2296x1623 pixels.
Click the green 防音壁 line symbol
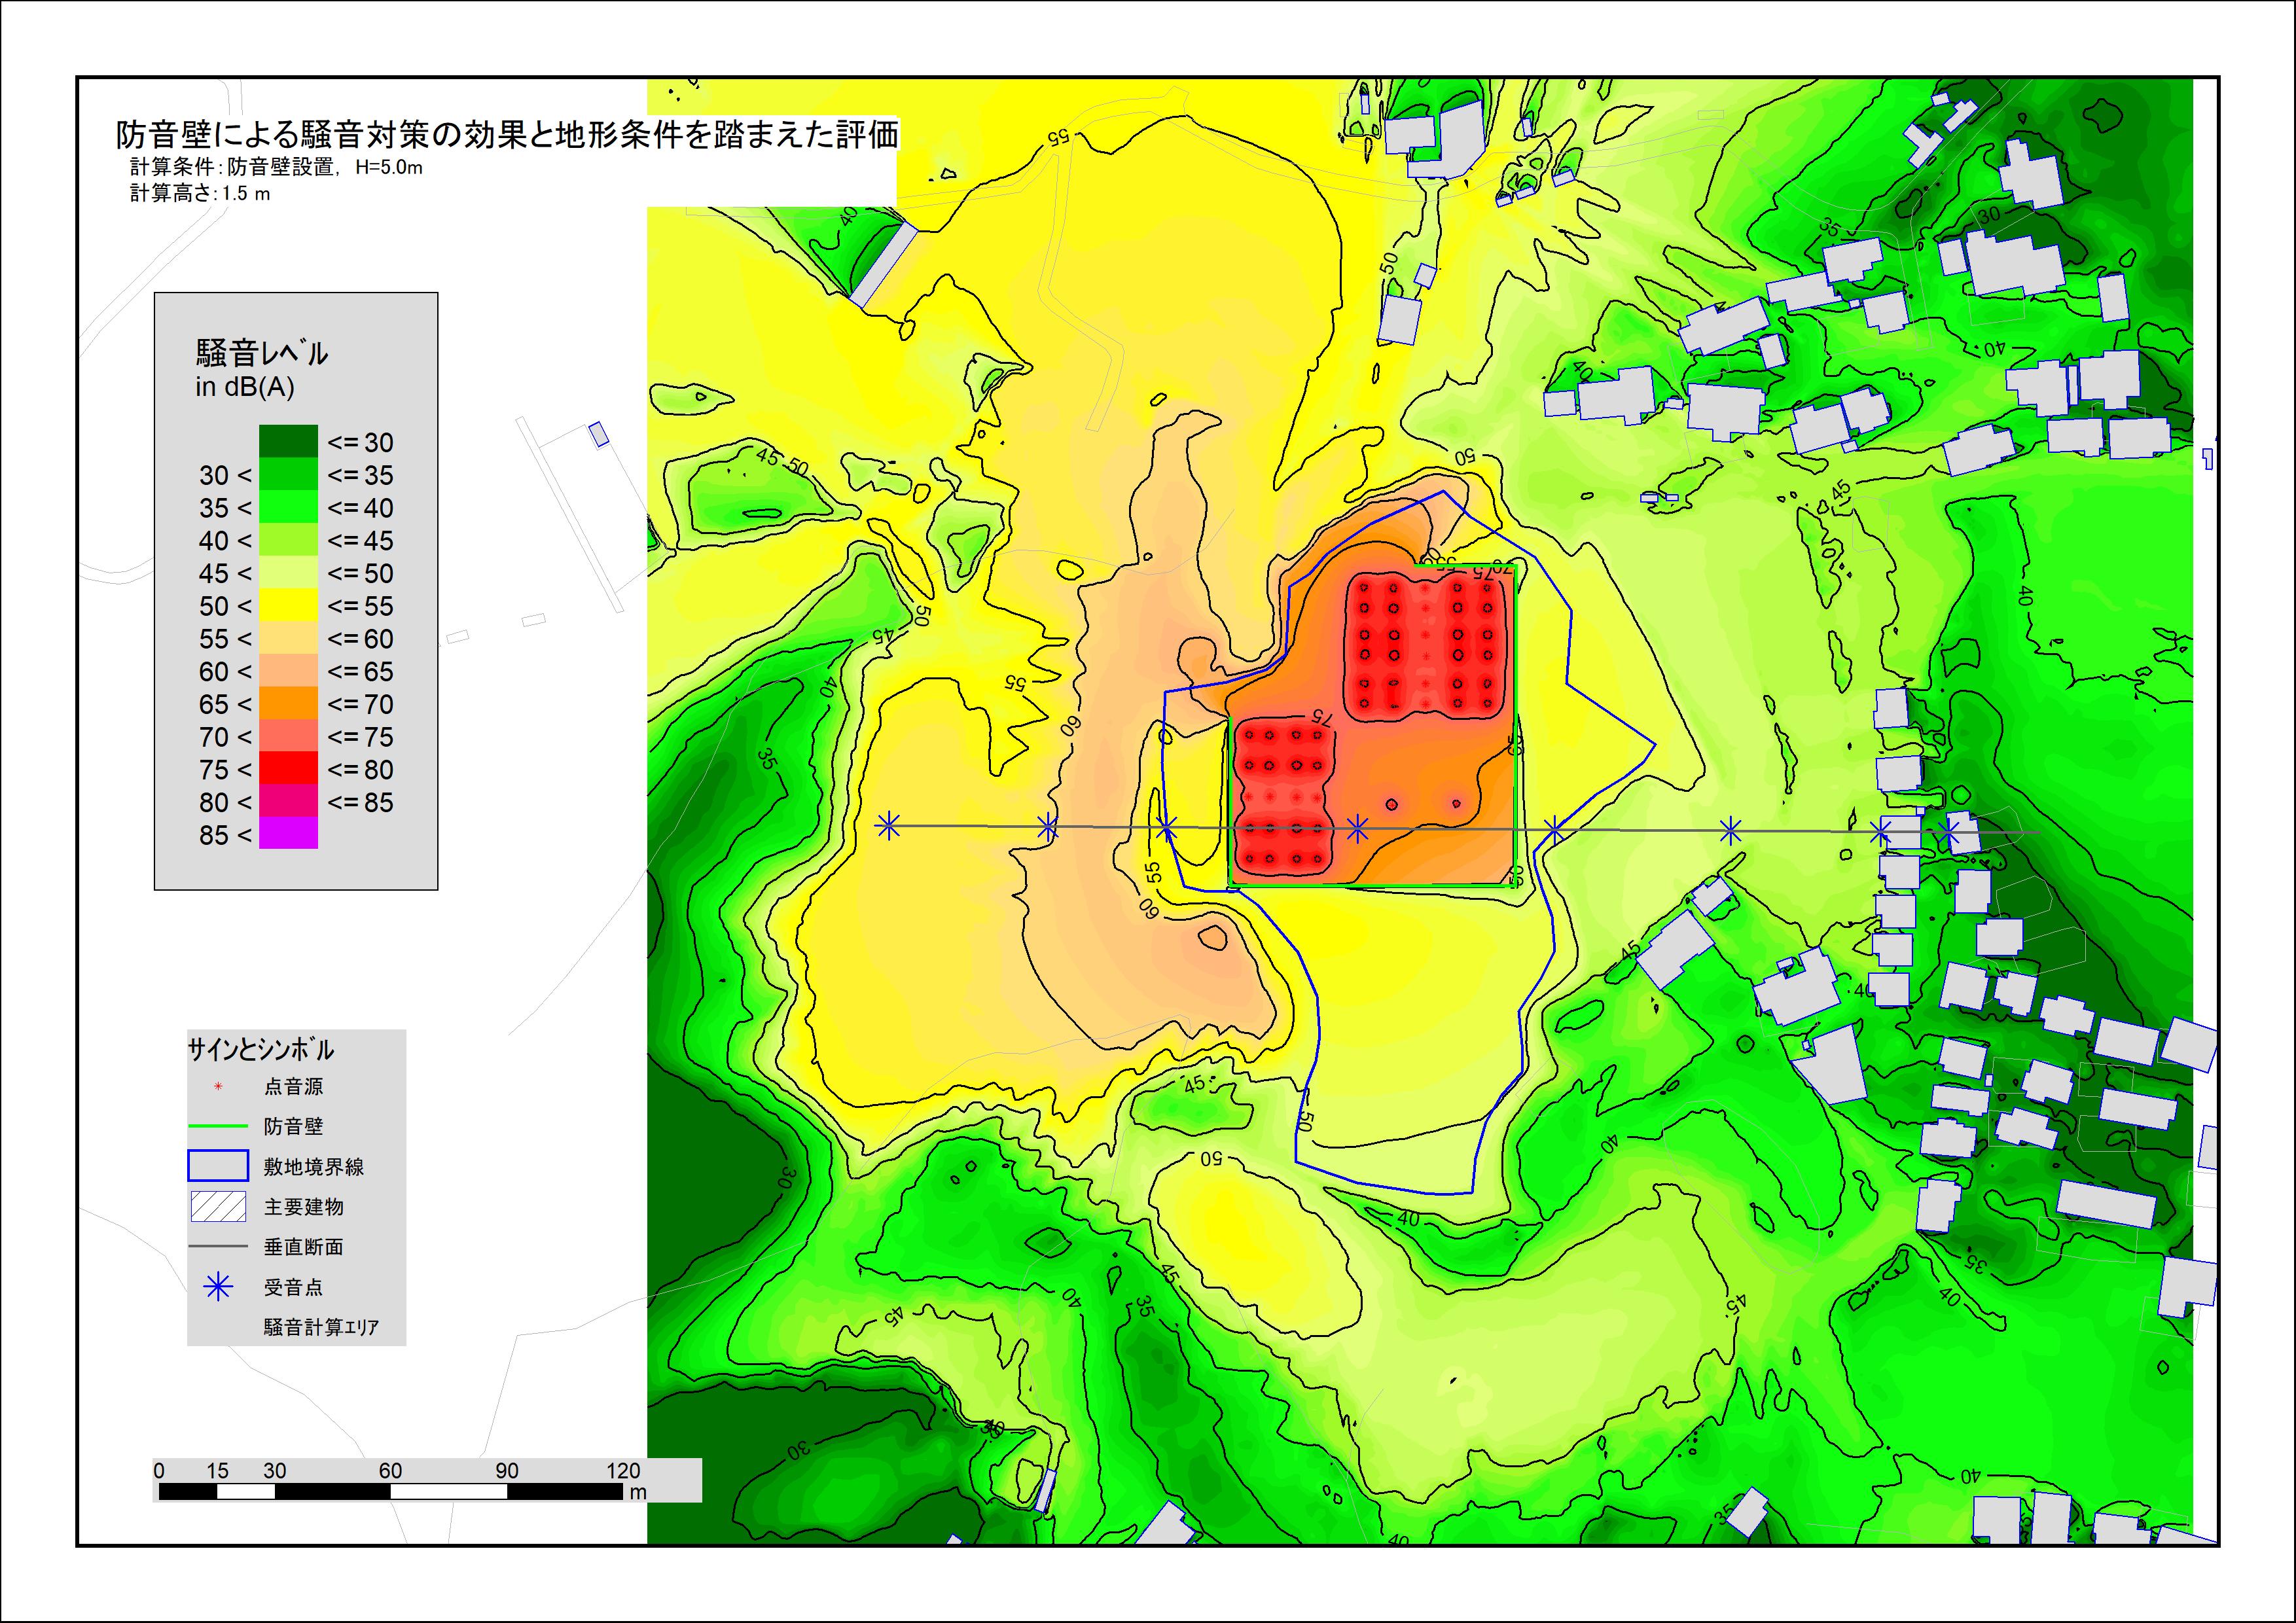(x=218, y=1126)
